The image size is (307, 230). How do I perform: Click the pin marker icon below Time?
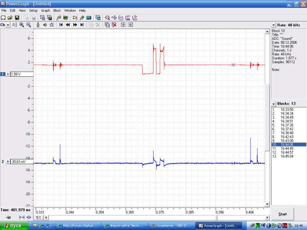coord(8,217)
